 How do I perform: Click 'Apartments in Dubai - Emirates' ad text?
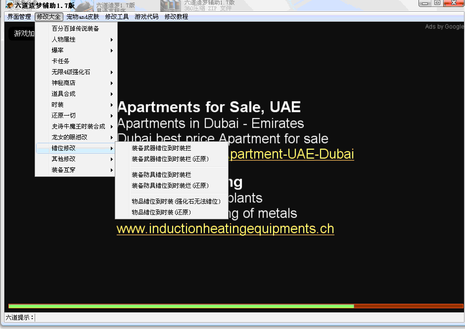[x=211, y=123]
